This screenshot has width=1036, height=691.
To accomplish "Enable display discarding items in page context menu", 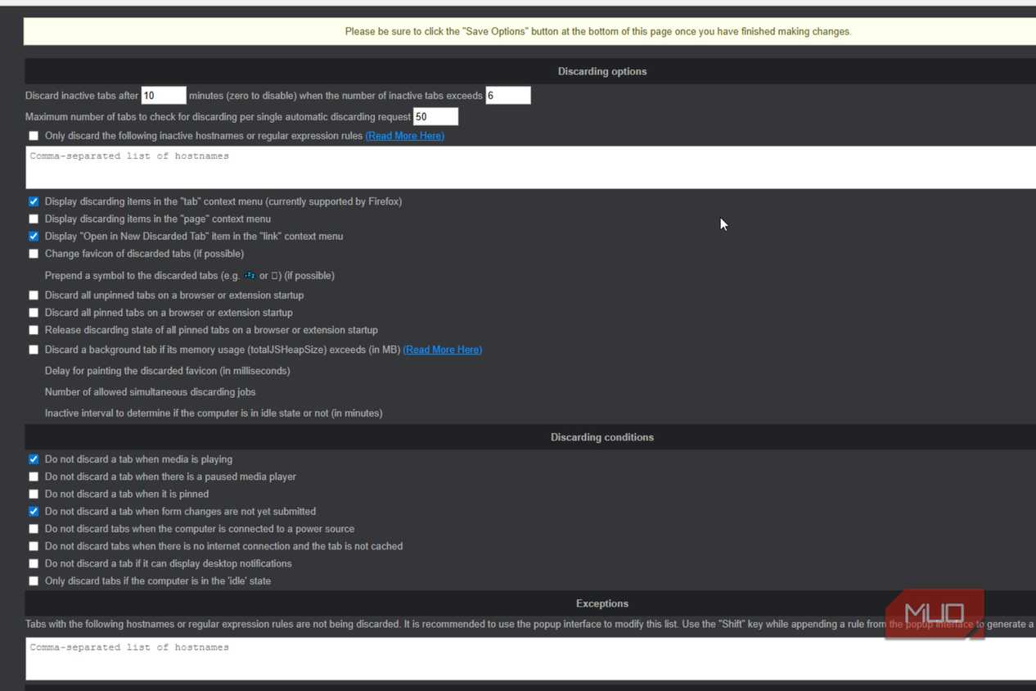I will pos(34,219).
